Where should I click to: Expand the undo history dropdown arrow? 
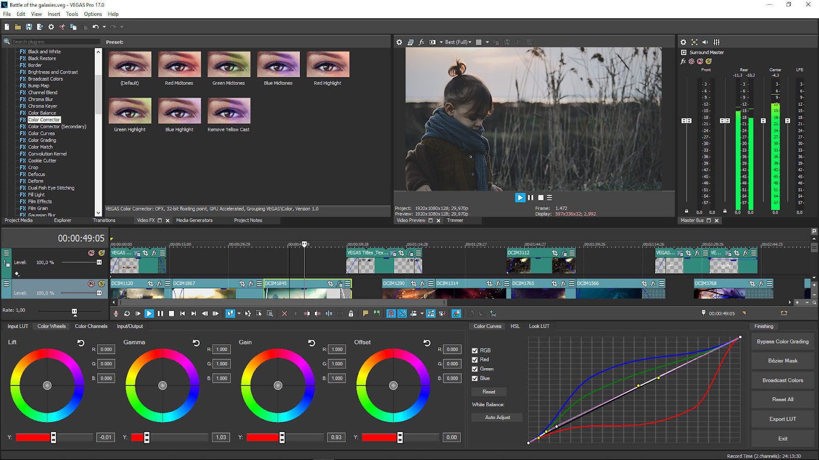104,27
